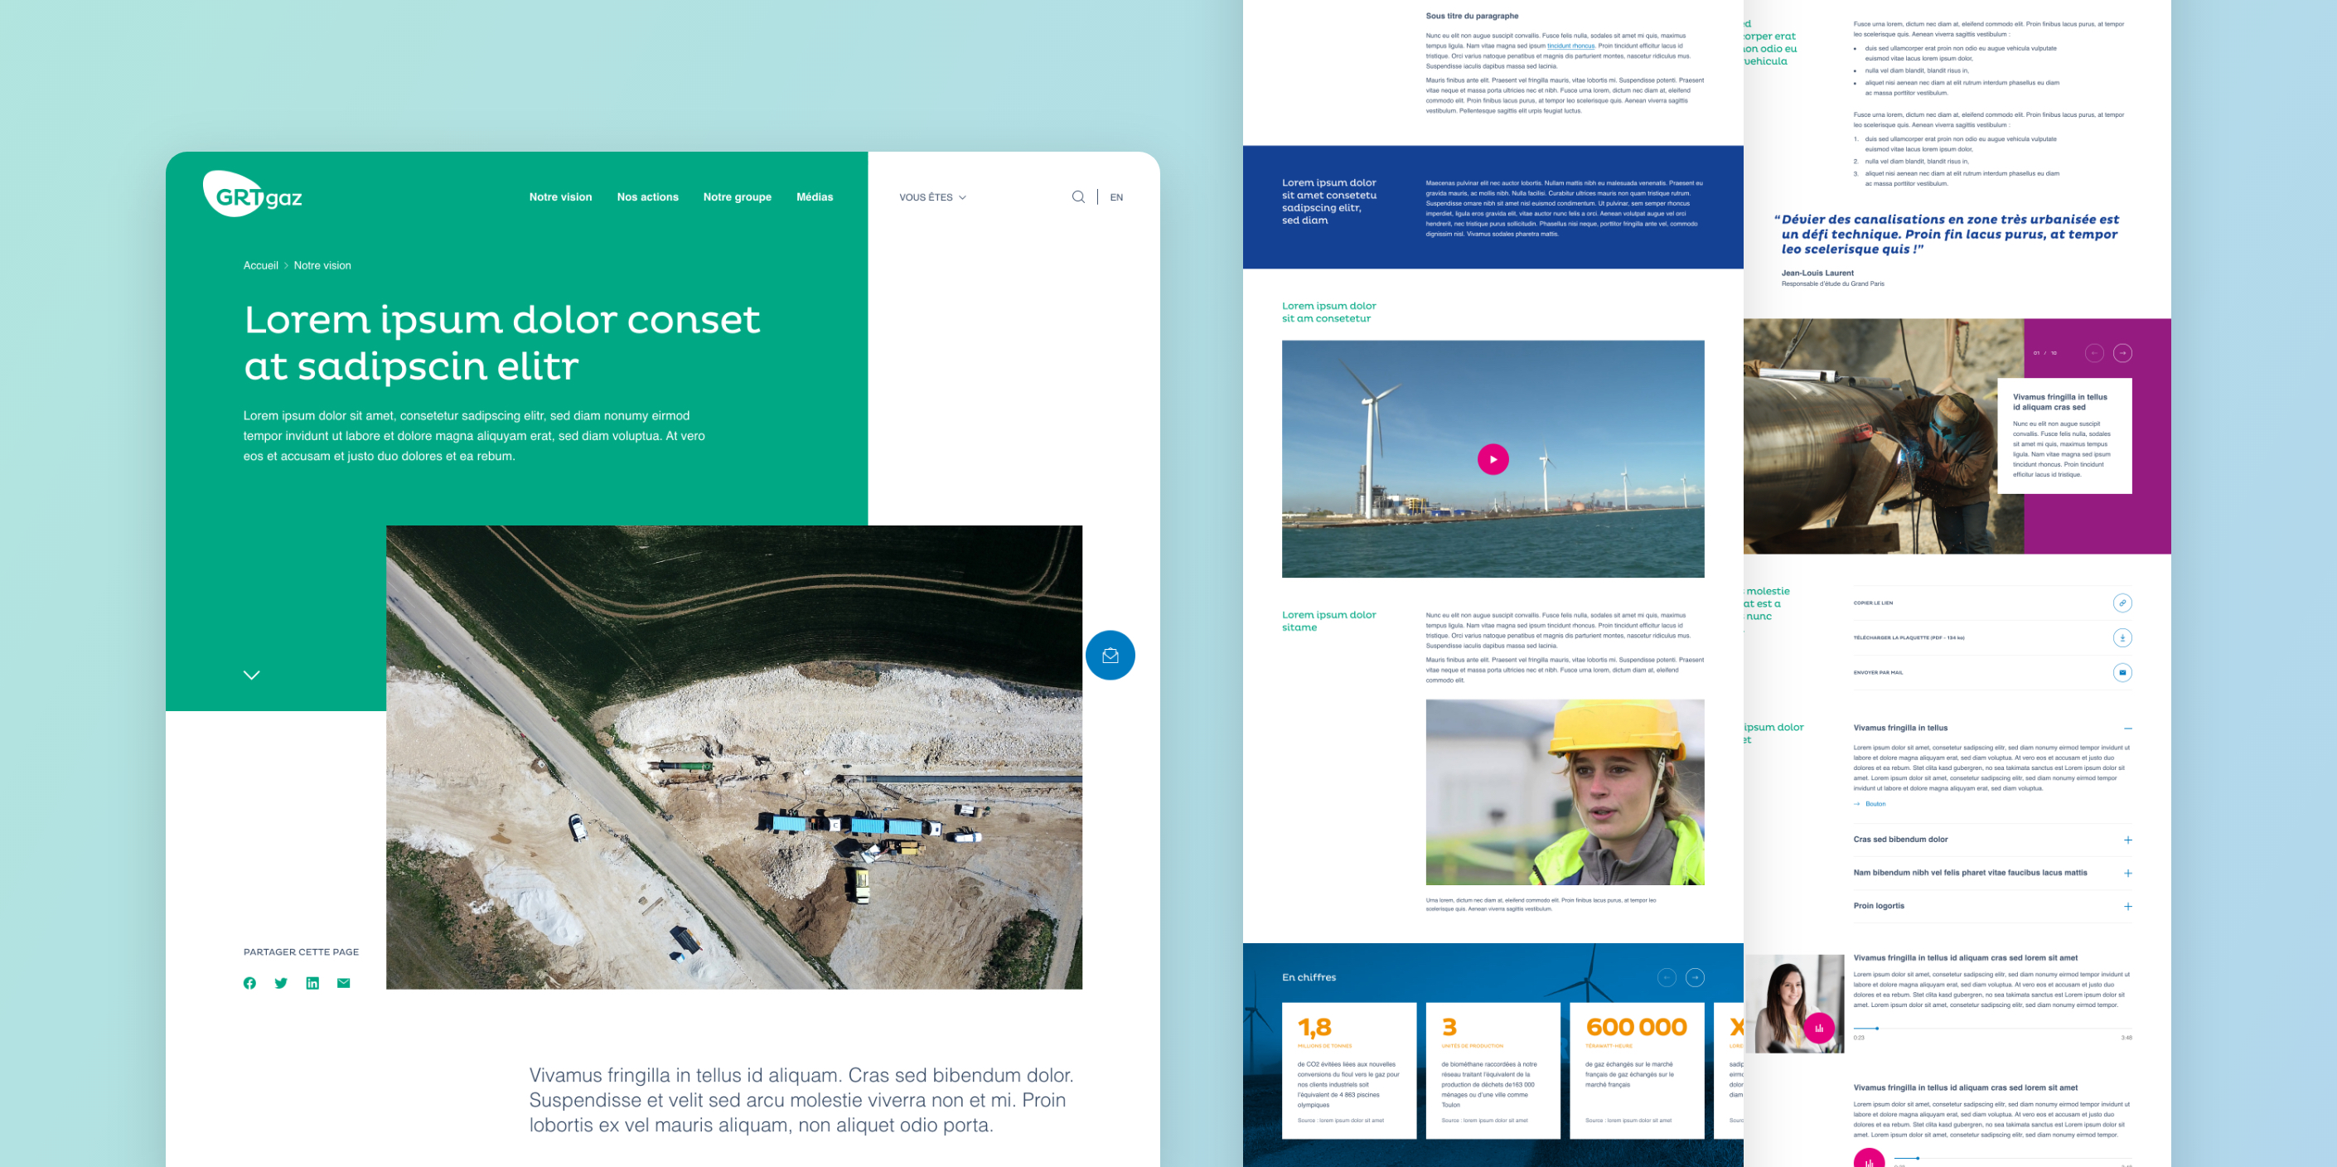Click the audio progress bar at 0:23
The width and height of the screenshot is (2337, 1167).
point(1992,1028)
